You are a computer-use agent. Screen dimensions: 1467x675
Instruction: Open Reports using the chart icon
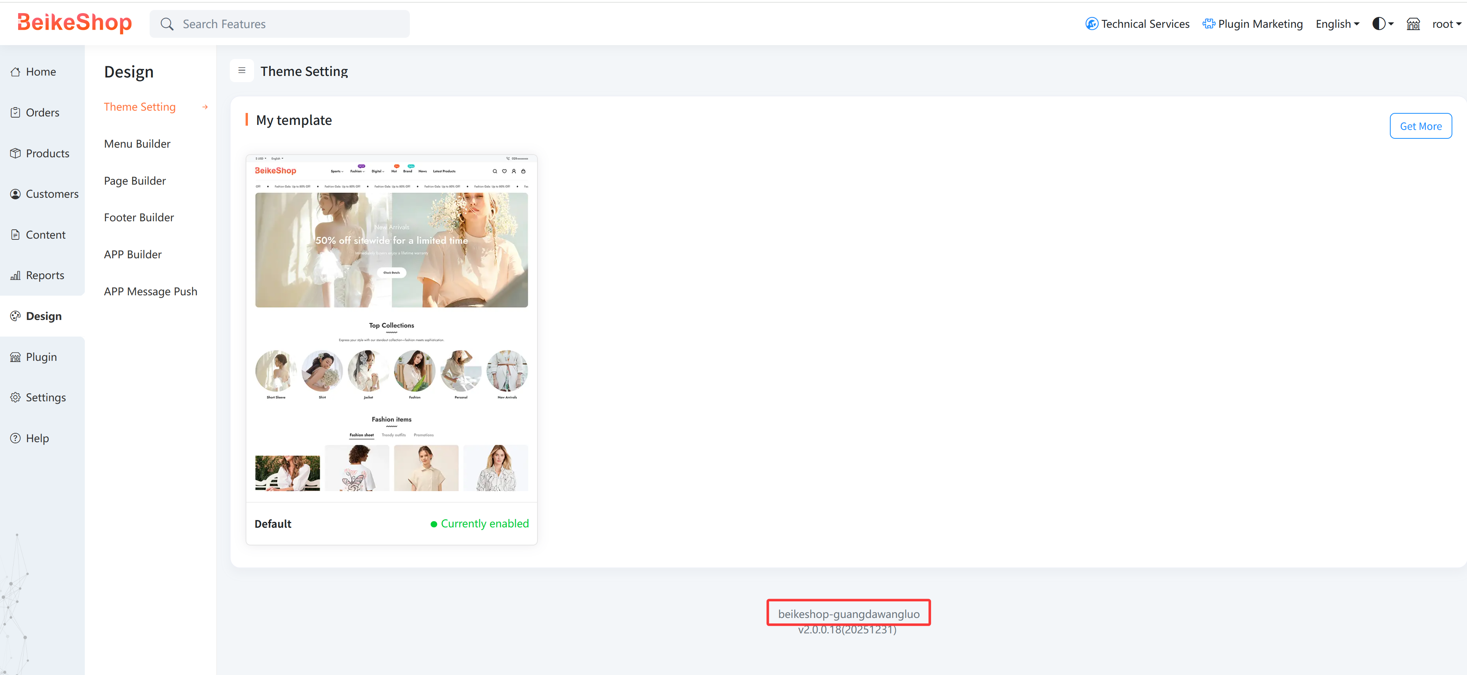pyautogui.click(x=15, y=274)
